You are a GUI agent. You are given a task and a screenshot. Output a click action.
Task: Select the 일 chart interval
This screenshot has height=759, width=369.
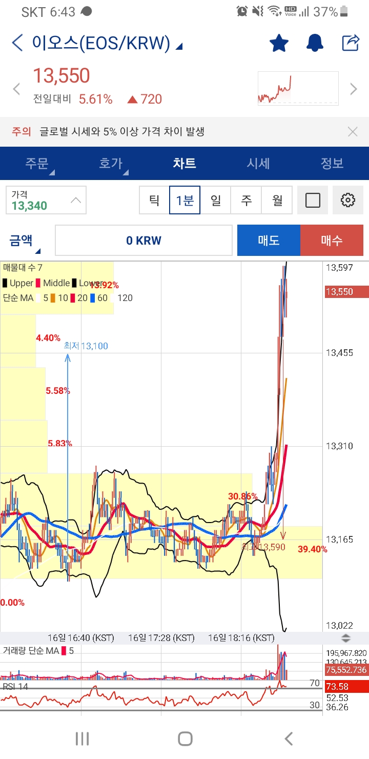tap(216, 200)
